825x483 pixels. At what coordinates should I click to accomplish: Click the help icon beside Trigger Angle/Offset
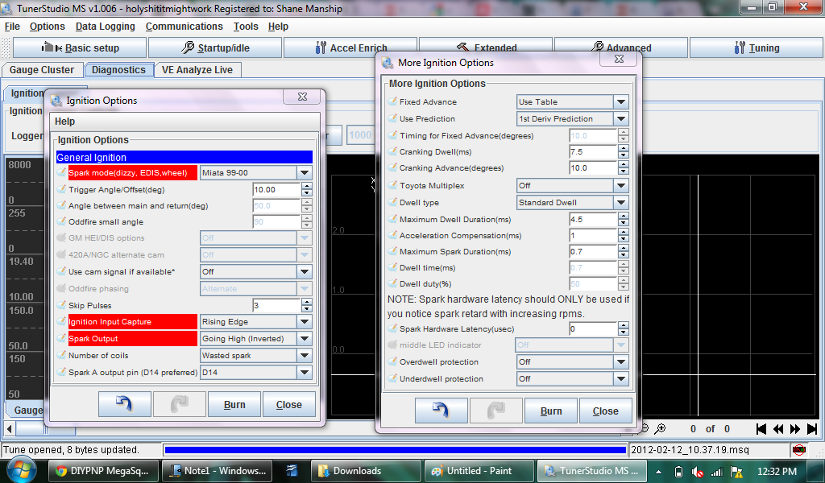tap(61, 189)
